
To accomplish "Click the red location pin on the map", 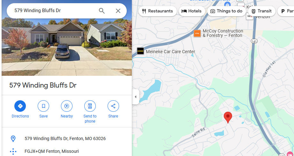I will coord(228,117).
